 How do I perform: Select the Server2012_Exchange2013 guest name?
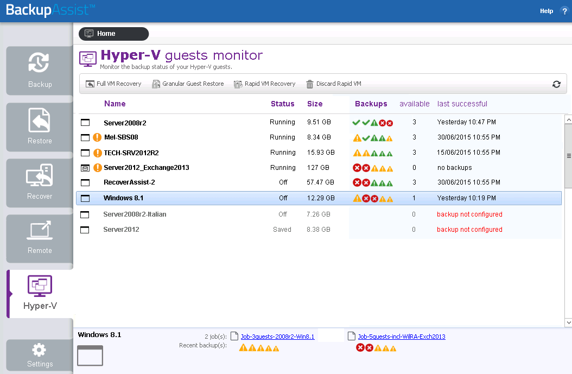pos(147,168)
